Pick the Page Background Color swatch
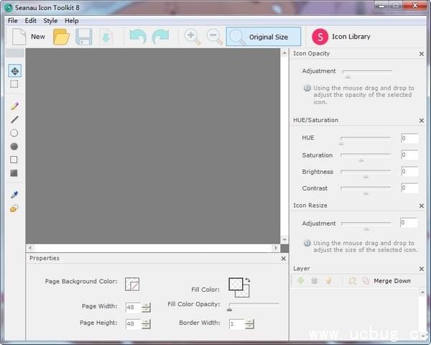The image size is (431, 345). pos(132,284)
